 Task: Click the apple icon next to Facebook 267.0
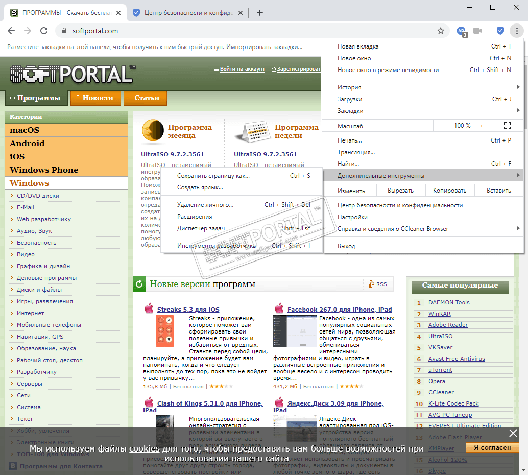pyautogui.click(x=279, y=308)
